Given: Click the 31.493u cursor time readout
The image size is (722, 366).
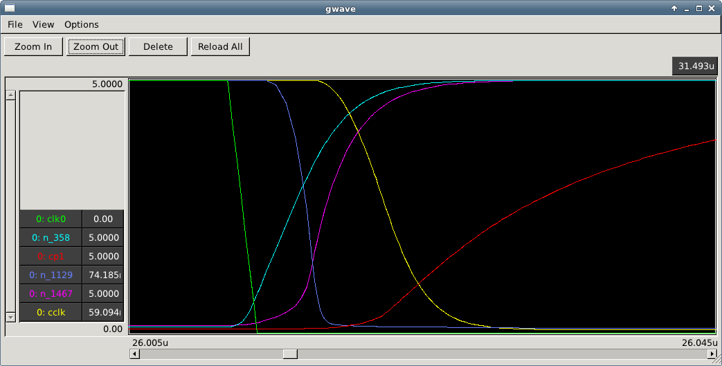Looking at the screenshot, I should [x=695, y=66].
